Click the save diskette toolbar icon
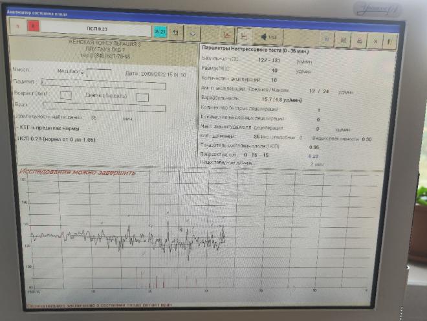Screen dimensions: 427x321 click(344, 40)
